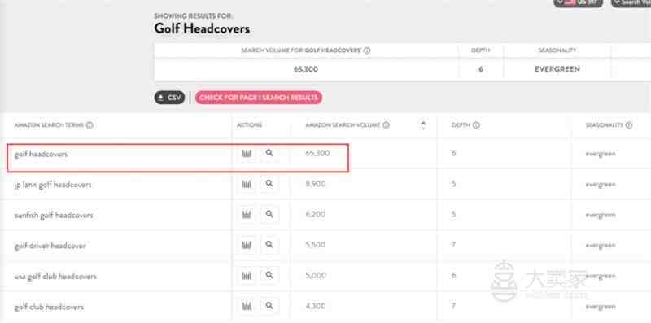The height and width of the screenshot is (323, 651).
Task: Click magnifier for jp lann golf headcovers
Action: 269,184
